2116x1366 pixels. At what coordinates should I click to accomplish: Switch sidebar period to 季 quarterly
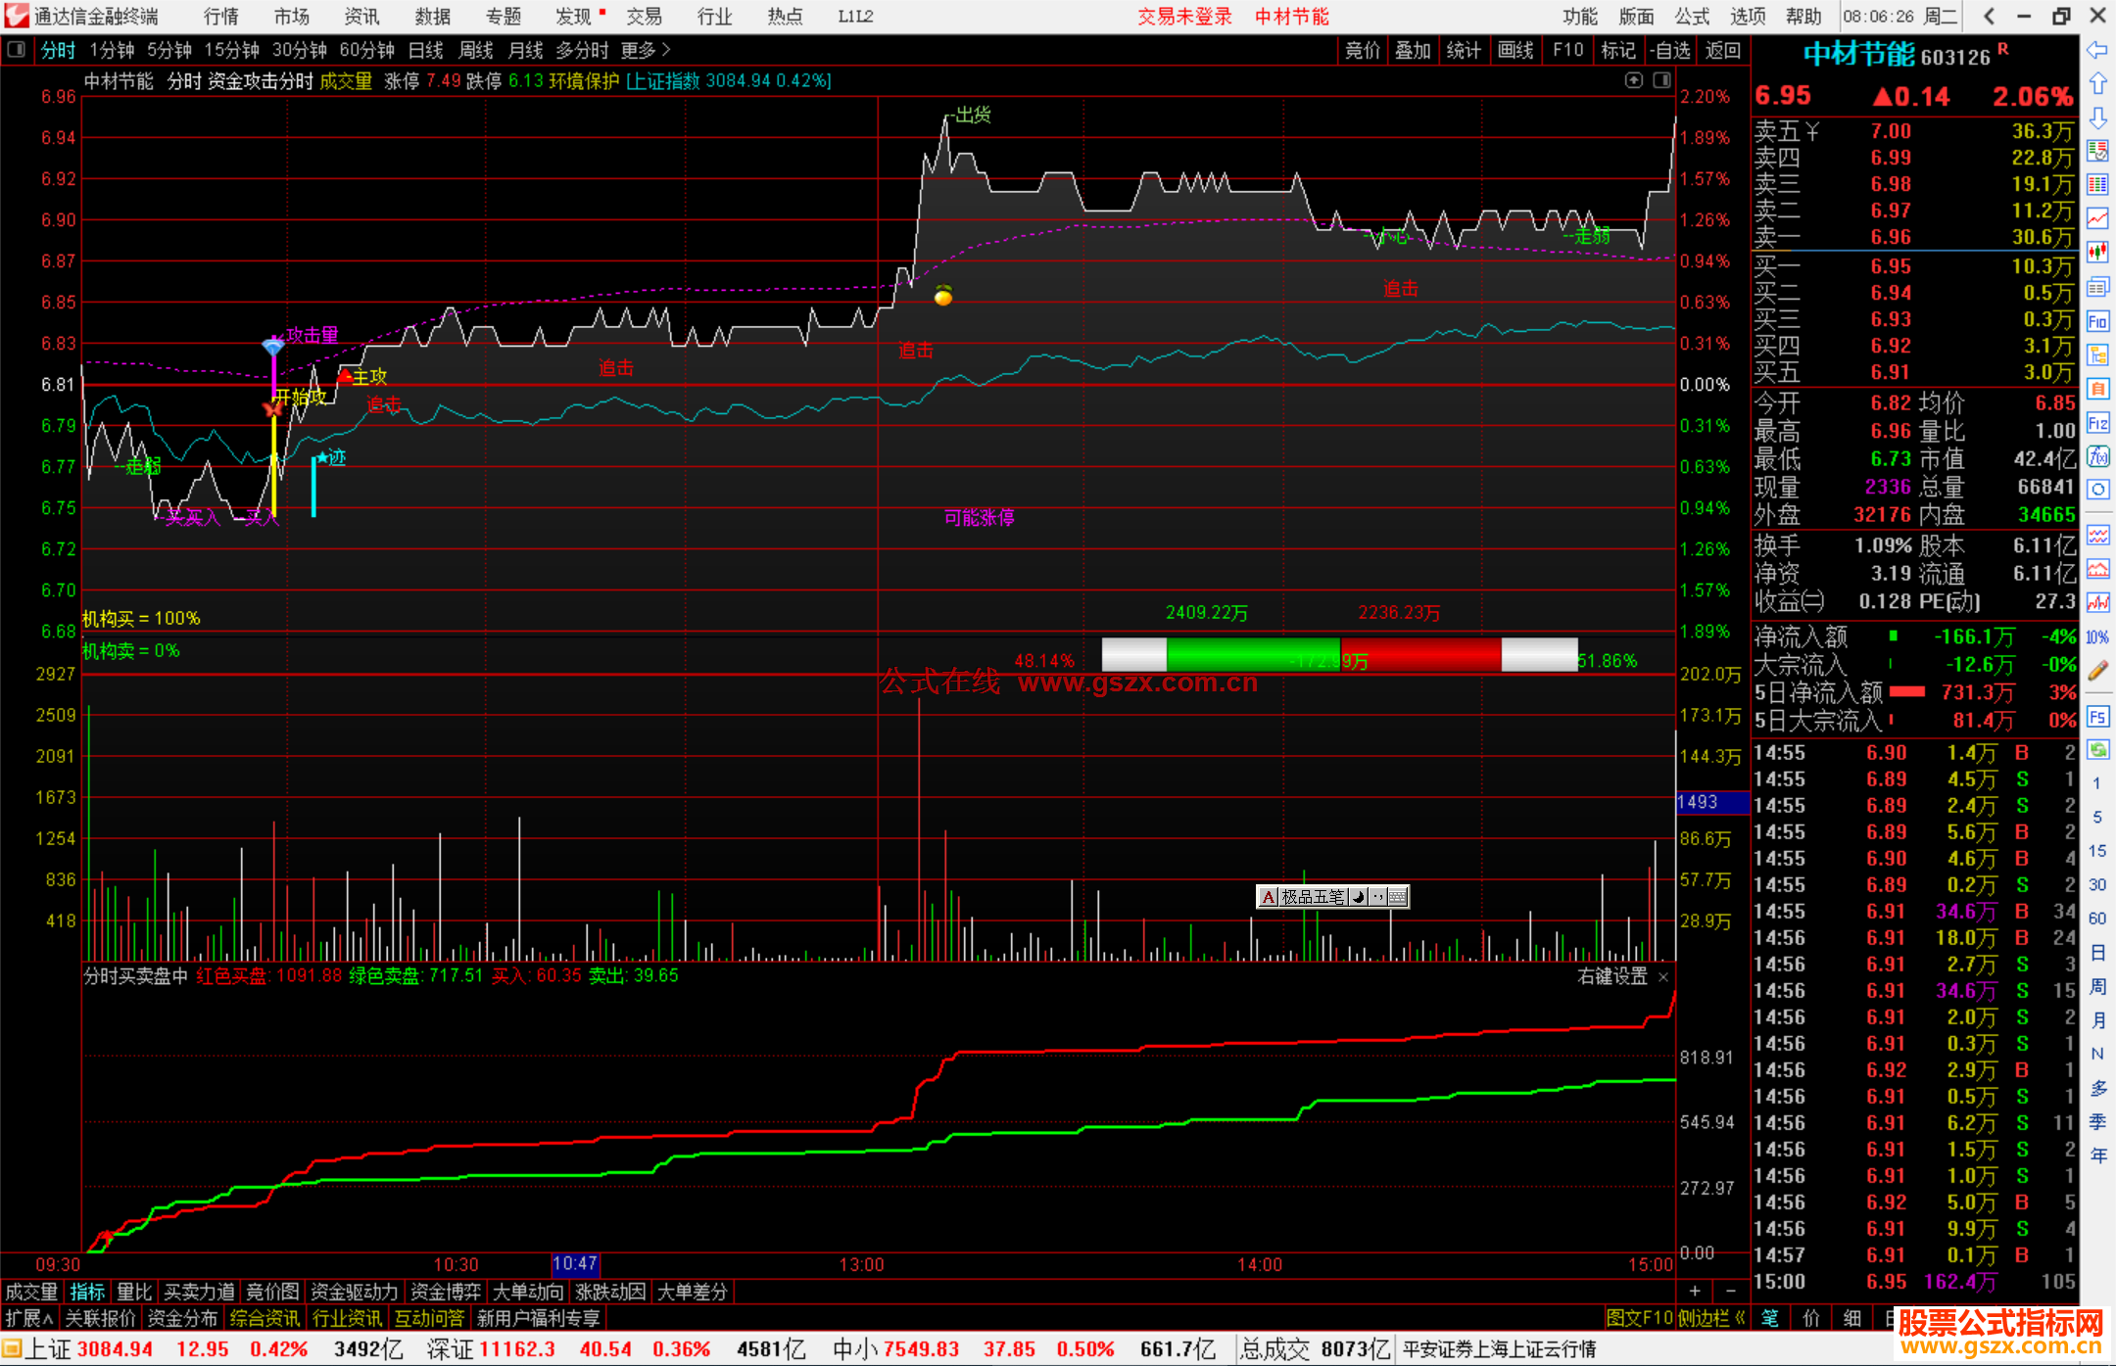pos(2097,1122)
